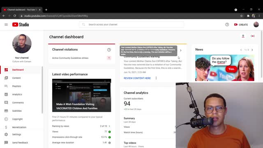
Task: Click the media recording indicator in title bar
Action: 235,10
